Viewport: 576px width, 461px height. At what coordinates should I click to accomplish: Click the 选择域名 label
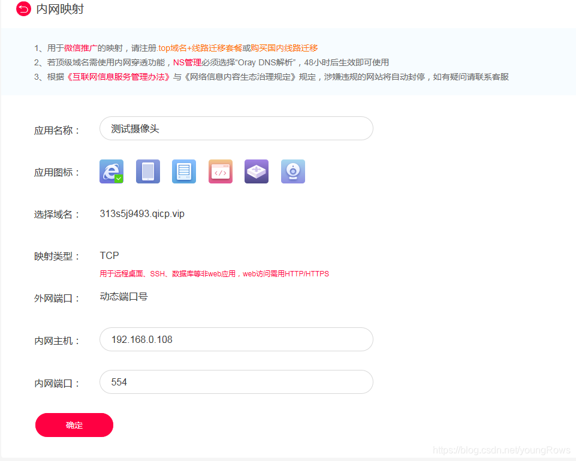57,214
